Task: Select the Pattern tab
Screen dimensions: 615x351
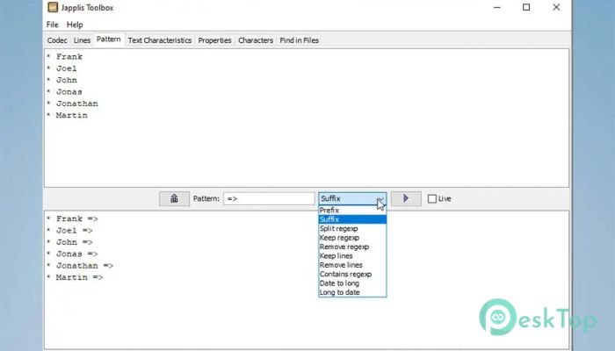Action: 109,39
